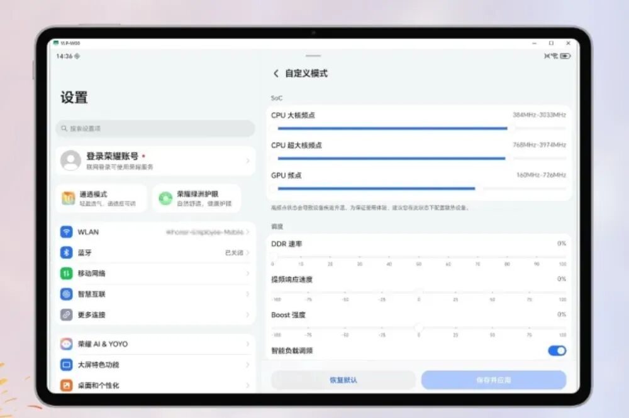Go back from 自定义模式 page
Image resolution: width=629 pixels, height=418 pixels.
click(276, 73)
